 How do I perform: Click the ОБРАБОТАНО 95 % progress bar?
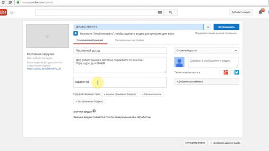139,27
